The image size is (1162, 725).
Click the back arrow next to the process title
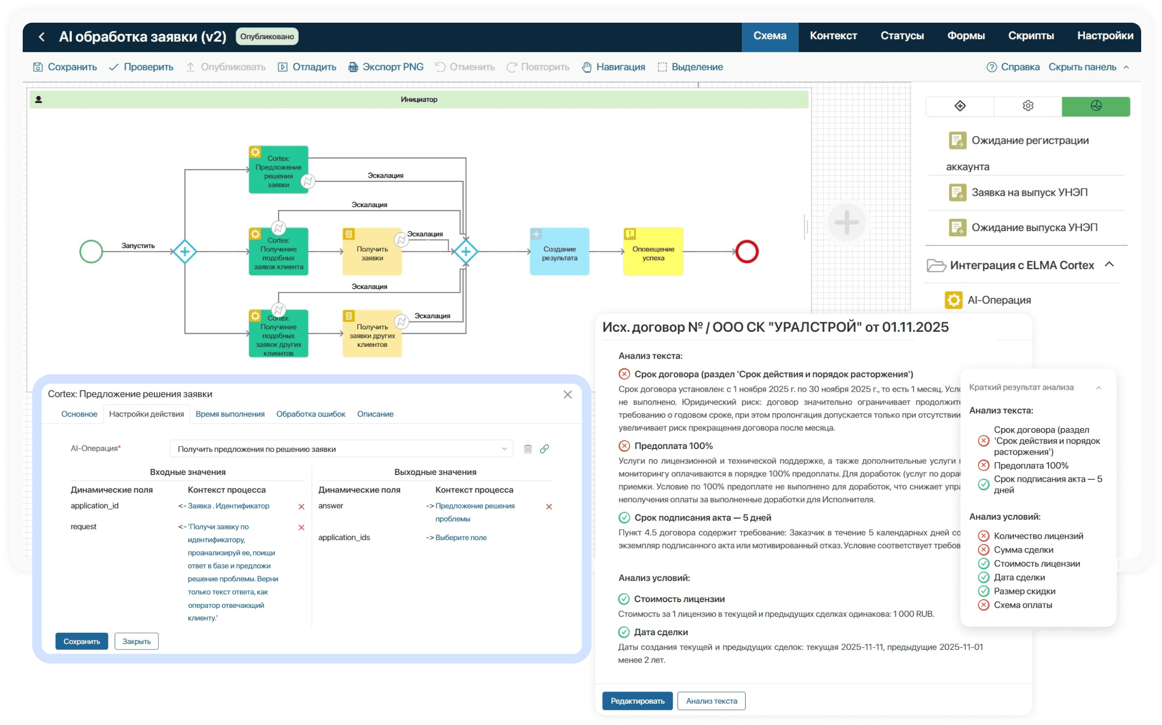click(42, 36)
